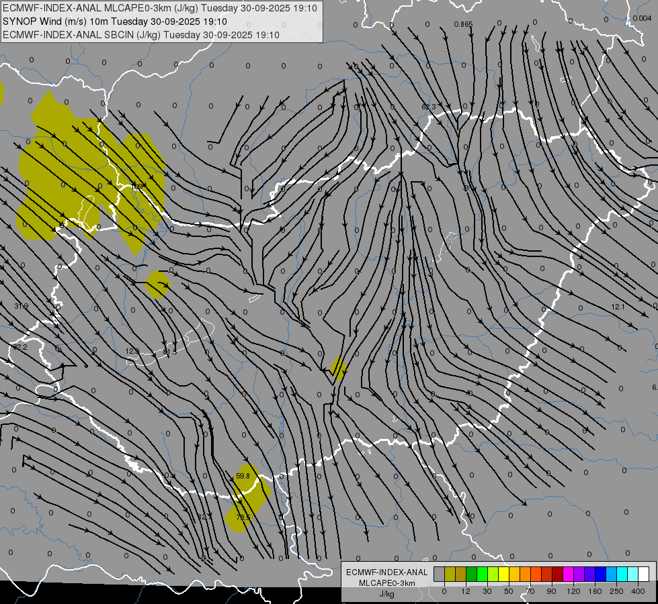The width and height of the screenshot is (658, 604).
Task: Click legend title ECMWF-INDEX-ANAL
Action: (x=387, y=572)
